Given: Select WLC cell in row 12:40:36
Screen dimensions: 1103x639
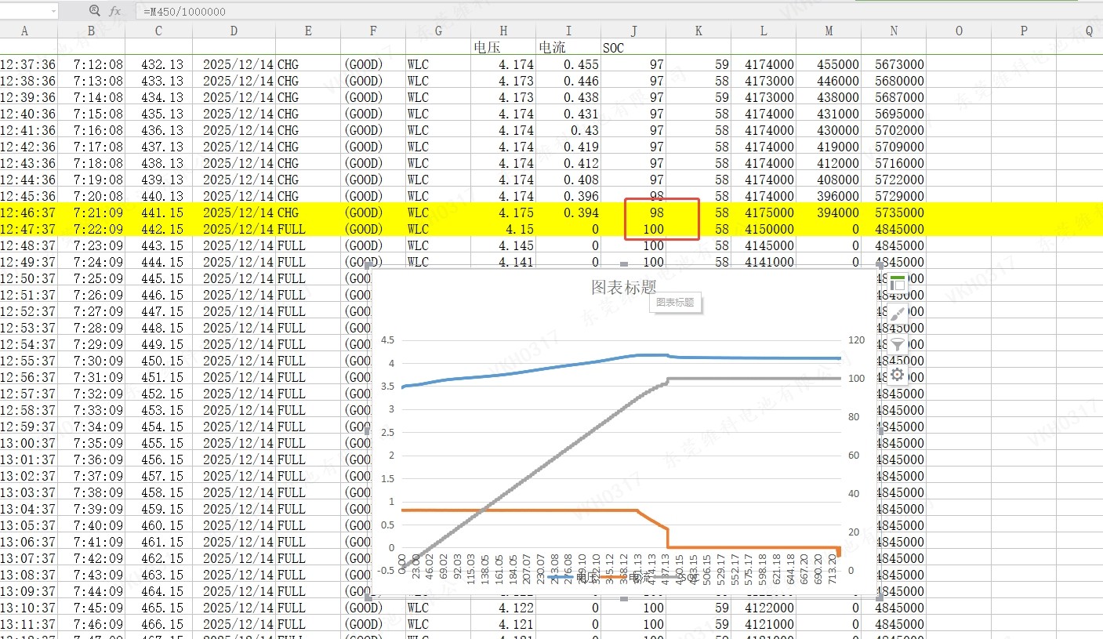Looking at the screenshot, I should [x=438, y=114].
